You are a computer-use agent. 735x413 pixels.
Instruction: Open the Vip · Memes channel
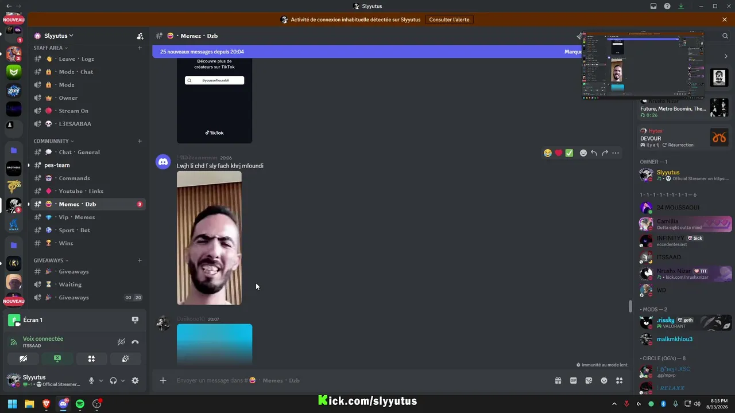pos(87,217)
